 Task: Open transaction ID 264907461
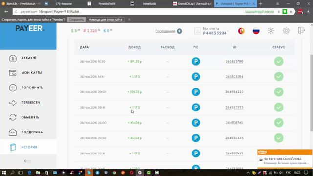[x=234, y=154]
